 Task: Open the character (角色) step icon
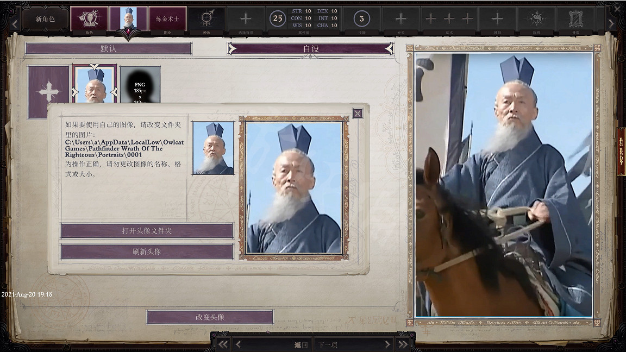click(x=89, y=19)
